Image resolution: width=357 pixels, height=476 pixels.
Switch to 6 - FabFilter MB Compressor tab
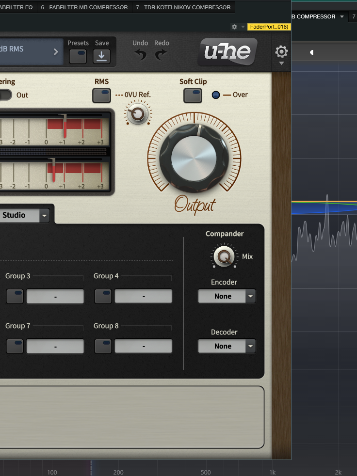pos(84,7)
